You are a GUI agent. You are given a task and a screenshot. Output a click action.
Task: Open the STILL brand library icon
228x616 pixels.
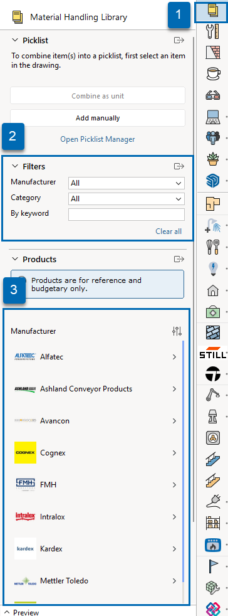(x=213, y=355)
